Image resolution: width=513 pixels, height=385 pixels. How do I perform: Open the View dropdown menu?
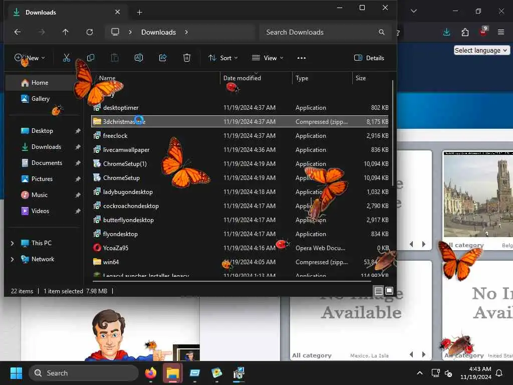point(268,58)
